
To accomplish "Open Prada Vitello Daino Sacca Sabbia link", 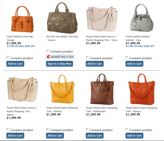I will (x=21, y=111).
